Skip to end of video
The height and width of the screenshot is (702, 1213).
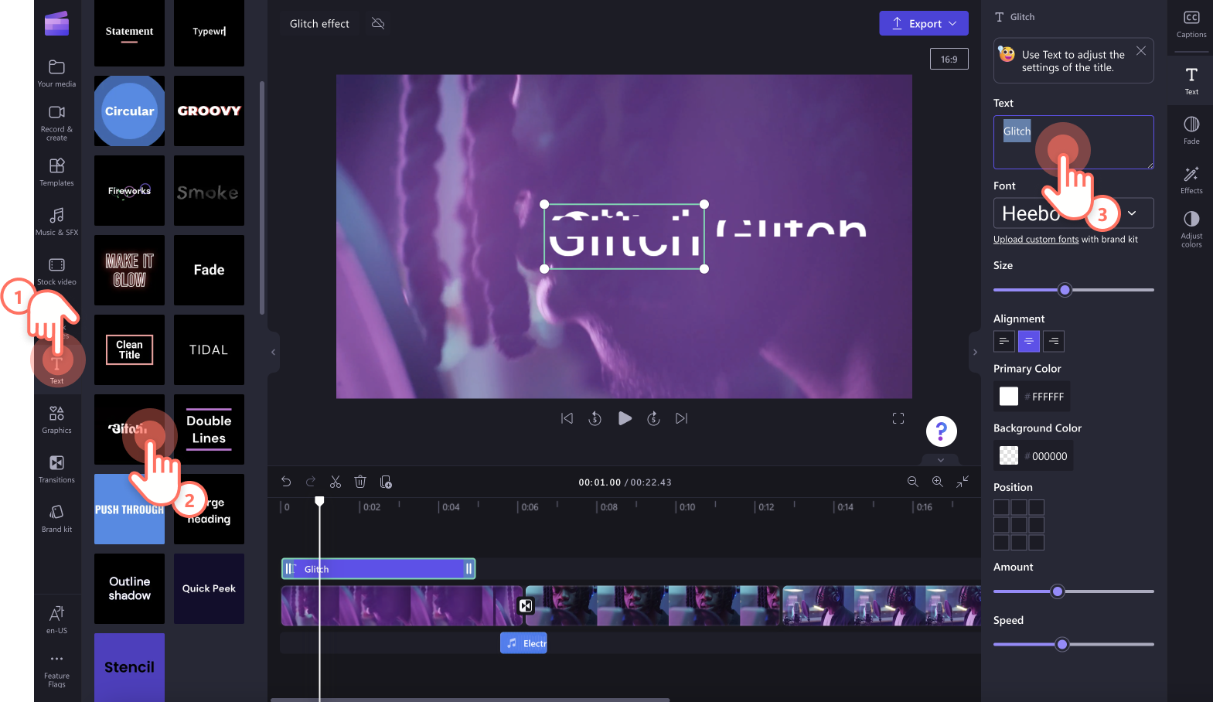pos(681,418)
